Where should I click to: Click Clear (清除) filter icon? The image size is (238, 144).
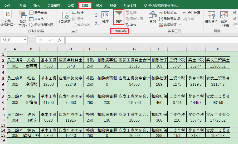point(131,13)
